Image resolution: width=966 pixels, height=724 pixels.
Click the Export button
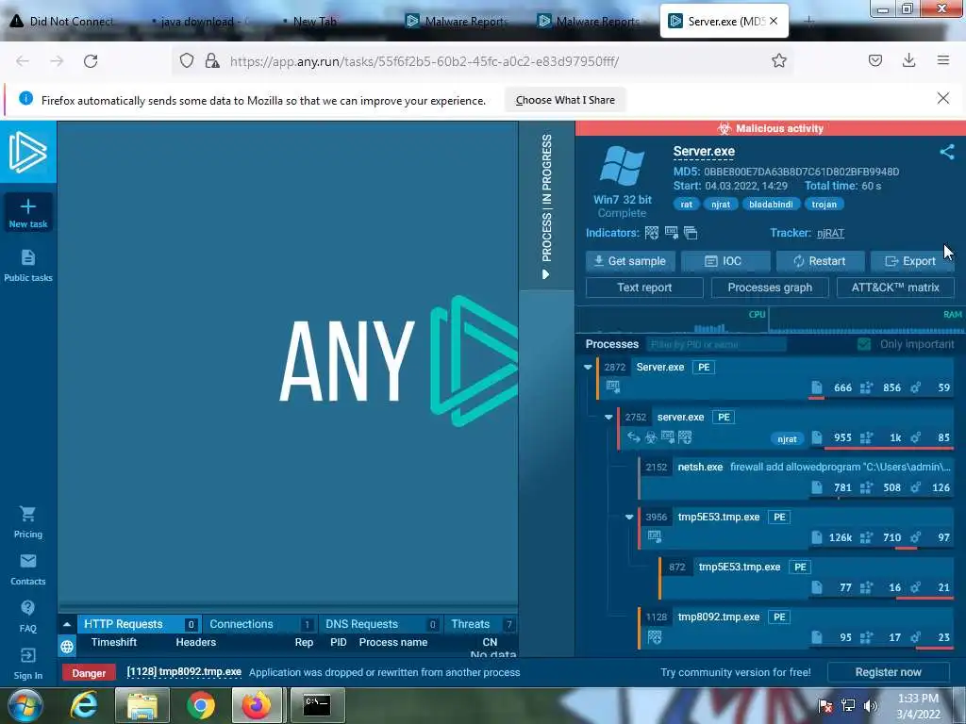pos(912,261)
